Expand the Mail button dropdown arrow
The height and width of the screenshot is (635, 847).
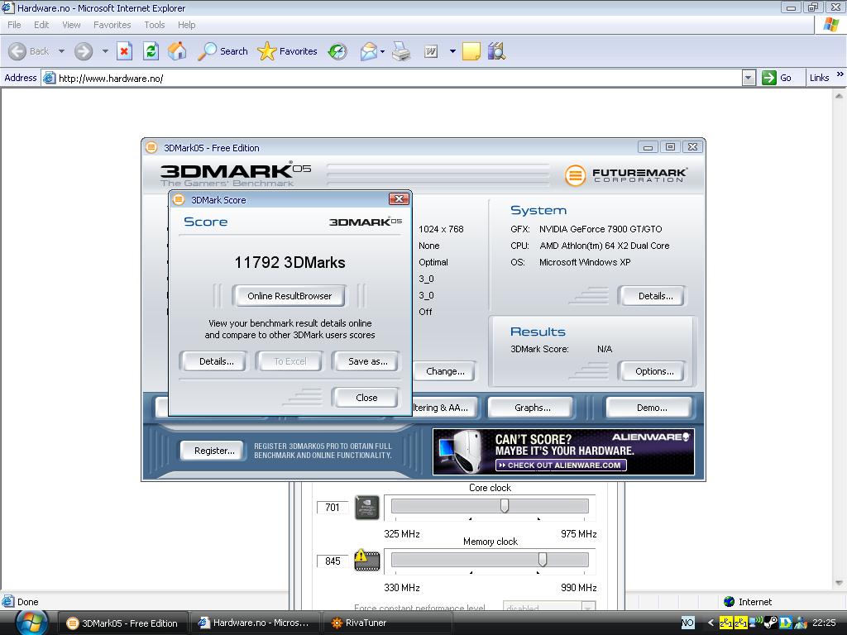point(382,52)
